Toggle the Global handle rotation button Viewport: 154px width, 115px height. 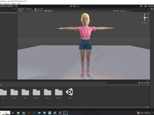pyautogui.click(x=10, y=6)
